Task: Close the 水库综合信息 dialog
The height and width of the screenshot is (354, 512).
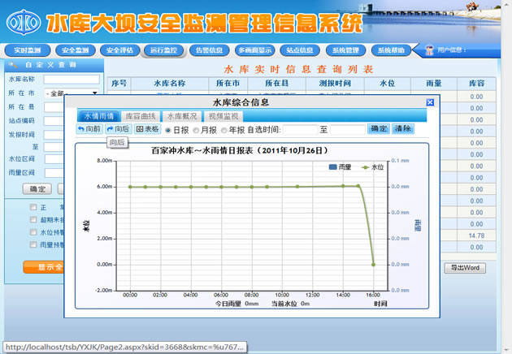Action: click(x=430, y=103)
